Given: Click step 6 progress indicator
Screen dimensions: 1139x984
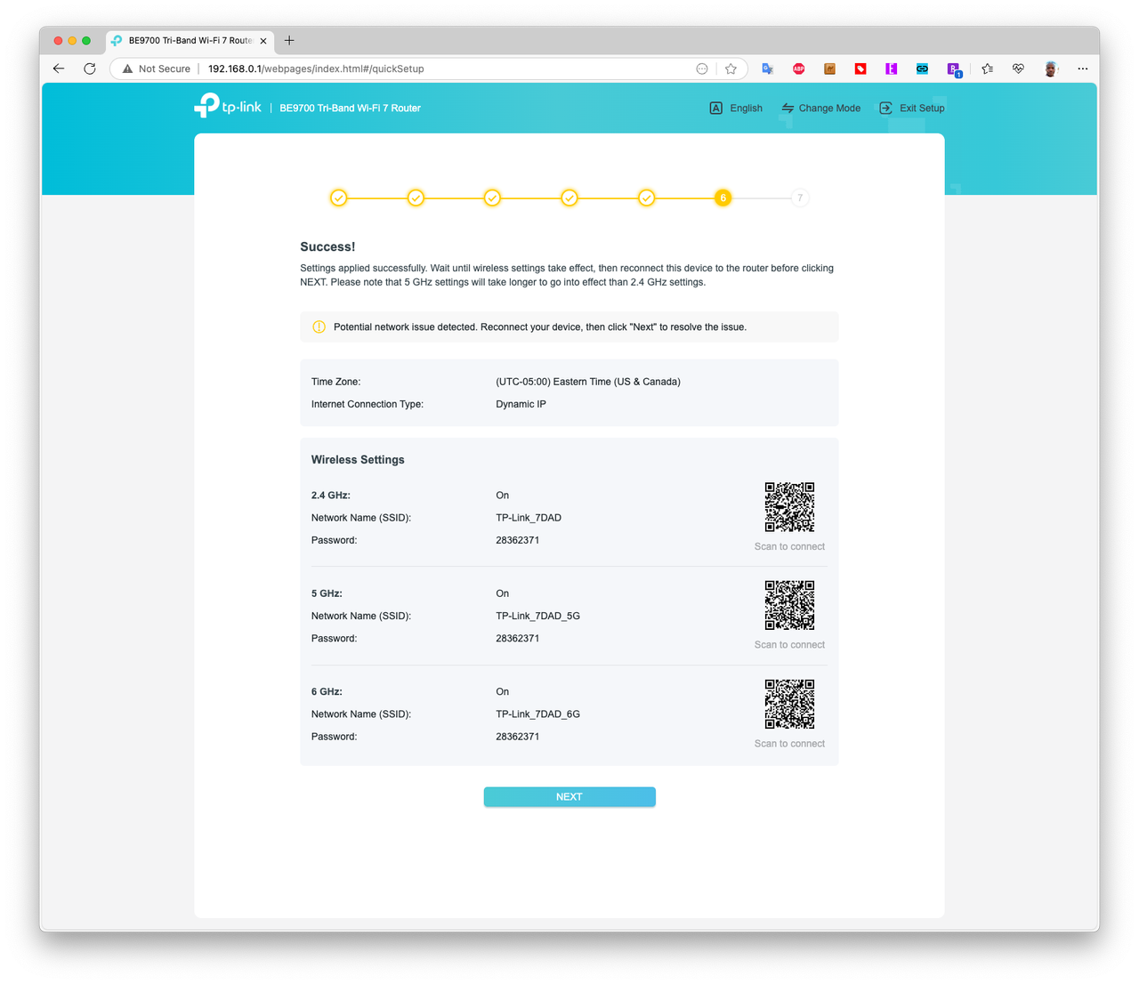Looking at the screenshot, I should coord(723,198).
